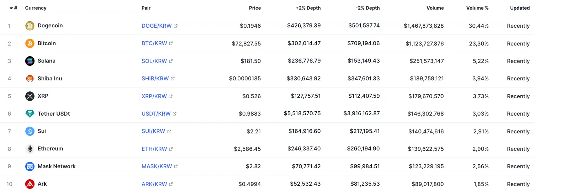561x191 pixels.
Task: Click the Sui blue droplet icon
Action: coord(30,131)
